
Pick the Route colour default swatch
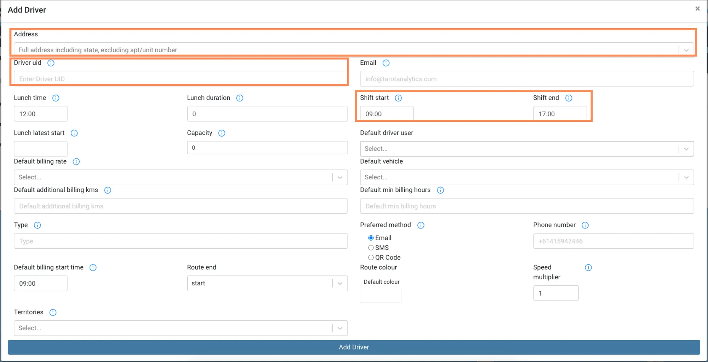pyautogui.click(x=381, y=295)
